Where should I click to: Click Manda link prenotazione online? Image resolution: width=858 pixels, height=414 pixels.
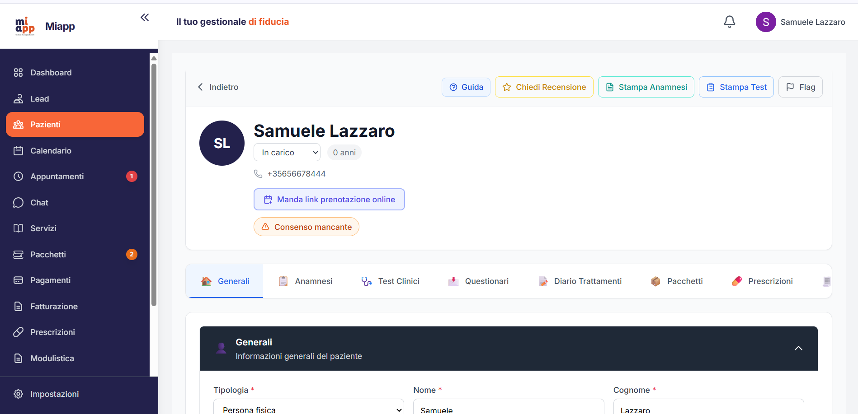329,199
